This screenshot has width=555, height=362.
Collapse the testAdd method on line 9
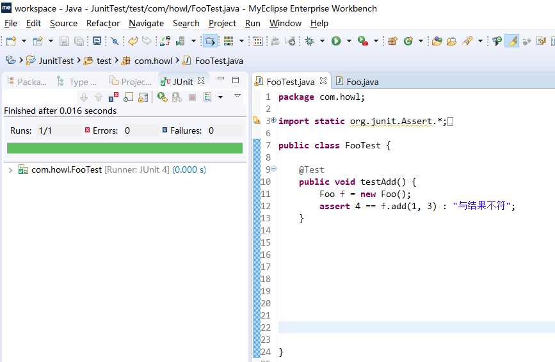pyautogui.click(x=274, y=169)
